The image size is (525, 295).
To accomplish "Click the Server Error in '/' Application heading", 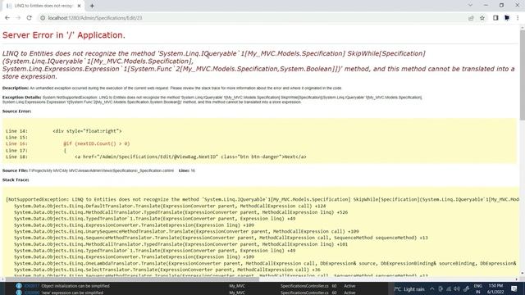I will coord(64,35).
